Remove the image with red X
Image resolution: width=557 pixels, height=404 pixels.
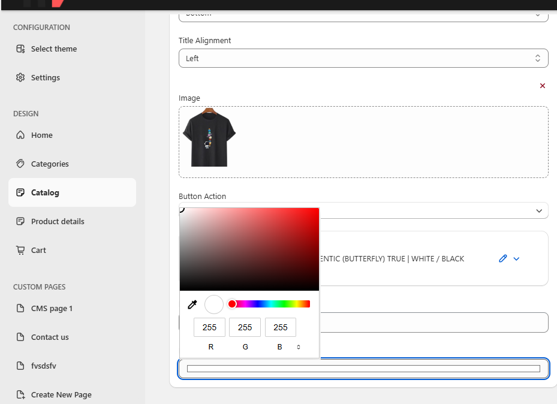(x=543, y=86)
